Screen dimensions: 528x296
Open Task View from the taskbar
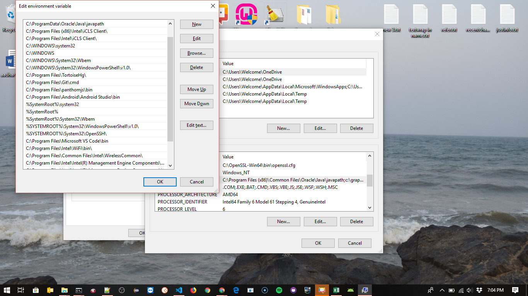coord(21,290)
